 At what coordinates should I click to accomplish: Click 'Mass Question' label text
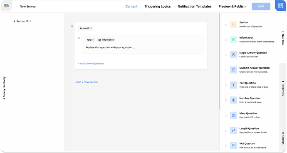point(248,114)
